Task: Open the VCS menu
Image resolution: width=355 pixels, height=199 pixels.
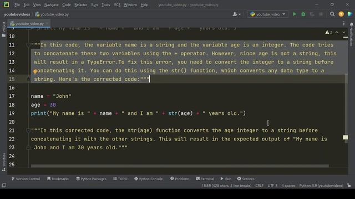Action: tap(117, 5)
